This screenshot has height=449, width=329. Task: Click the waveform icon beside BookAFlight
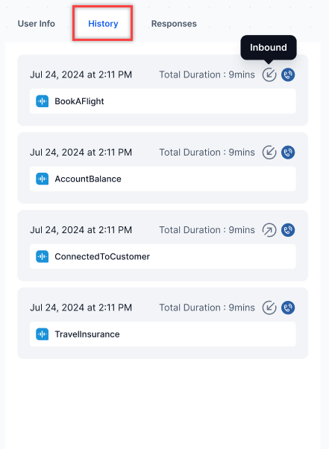[x=43, y=101]
